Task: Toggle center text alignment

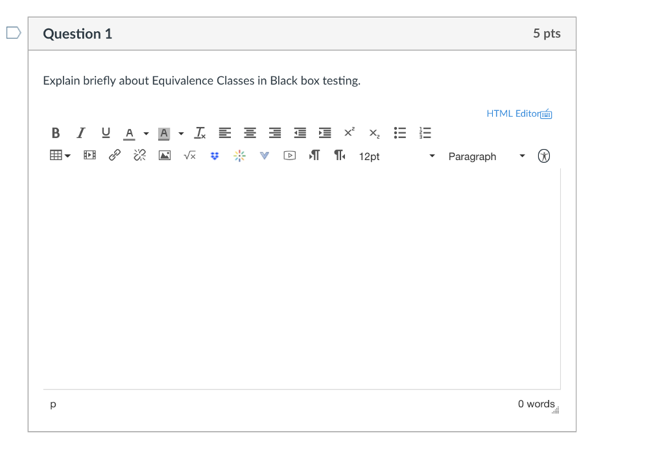Action: tap(250, 133)
